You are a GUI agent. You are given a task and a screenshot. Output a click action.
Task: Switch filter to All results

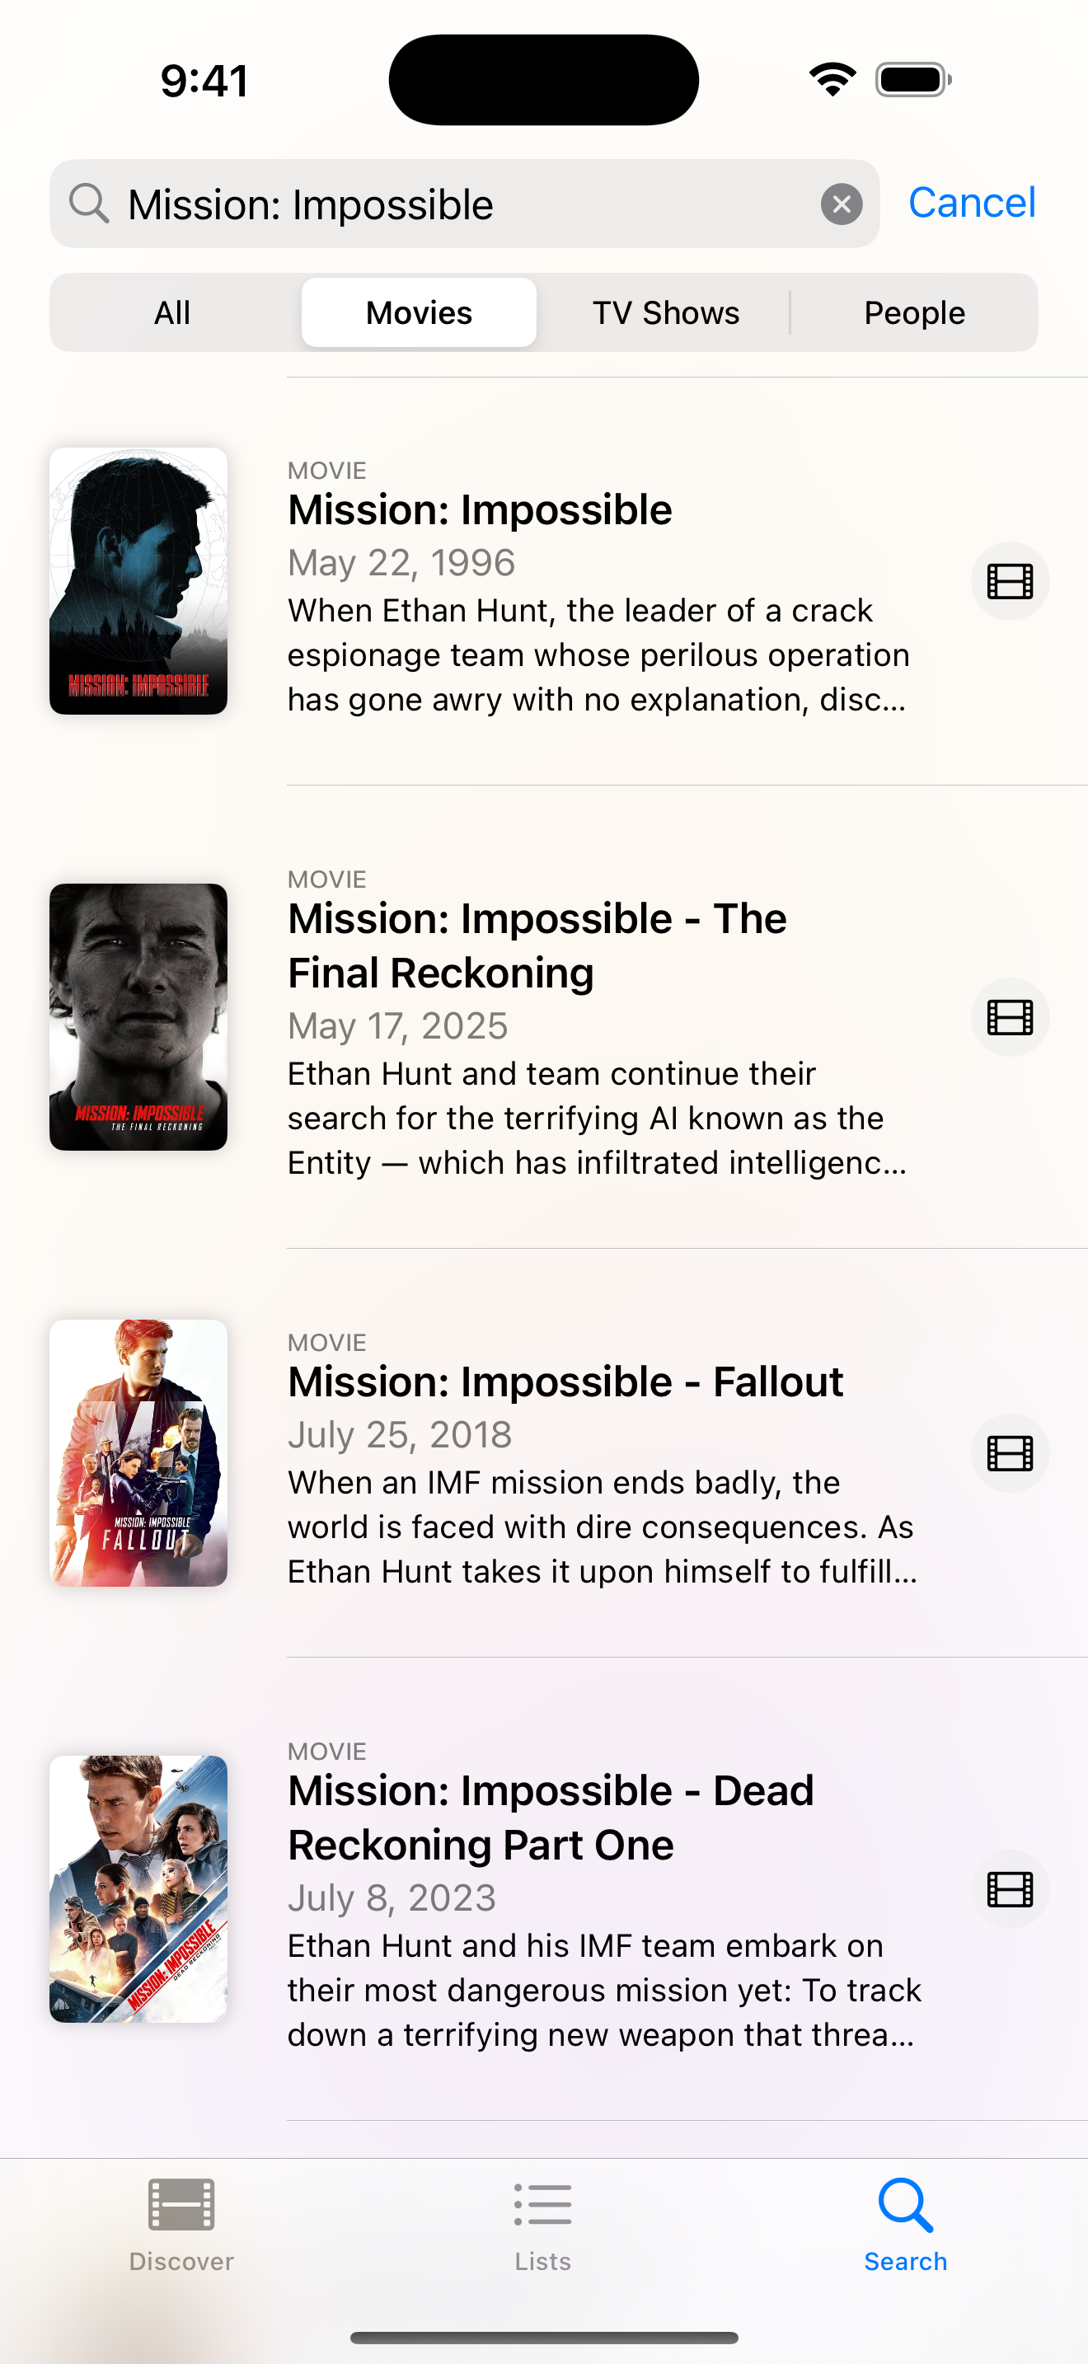click(x=172, y=313)
